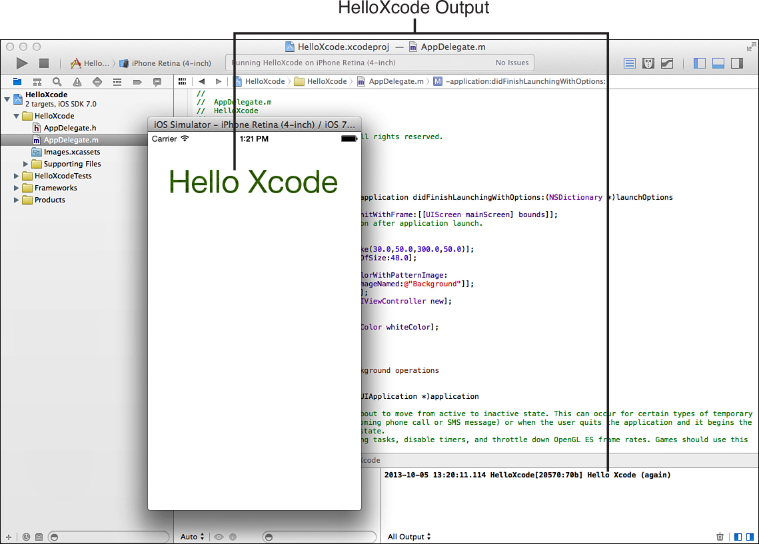Click AppDelegate.m in the jump bar

[x=390, y=81]
